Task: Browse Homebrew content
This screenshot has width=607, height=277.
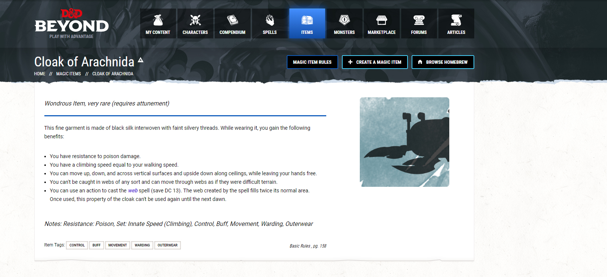Action: point(443,62)
